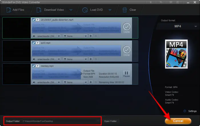Click the Settings label
The height and width of the screenshot is (126, 200).
click(192, 111)
